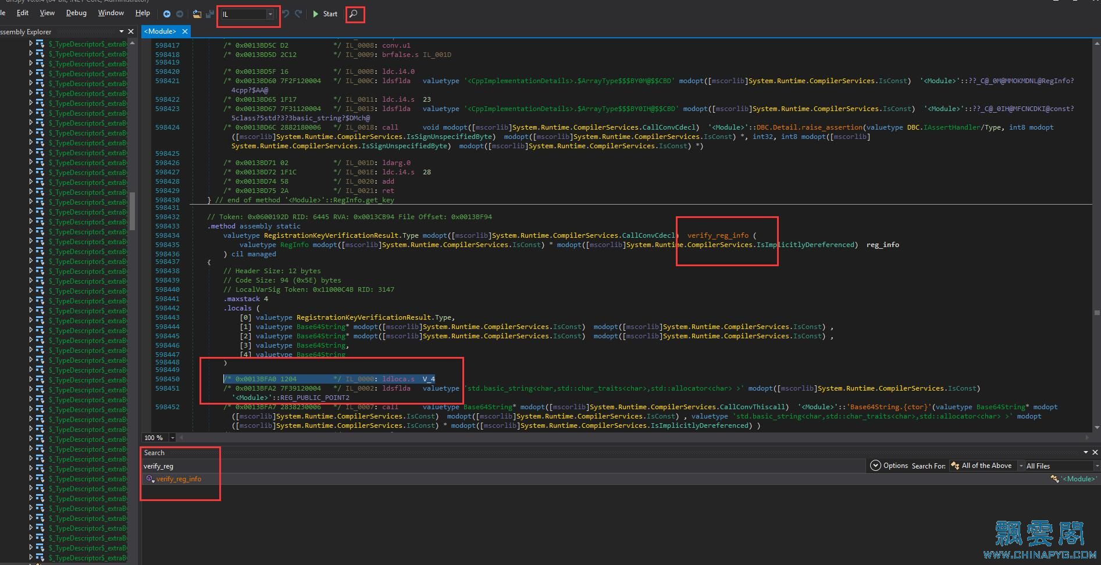The image size is (1101, 565).
Task: Click the highlighted ldloca.s V_4 line
Action: 329,379
